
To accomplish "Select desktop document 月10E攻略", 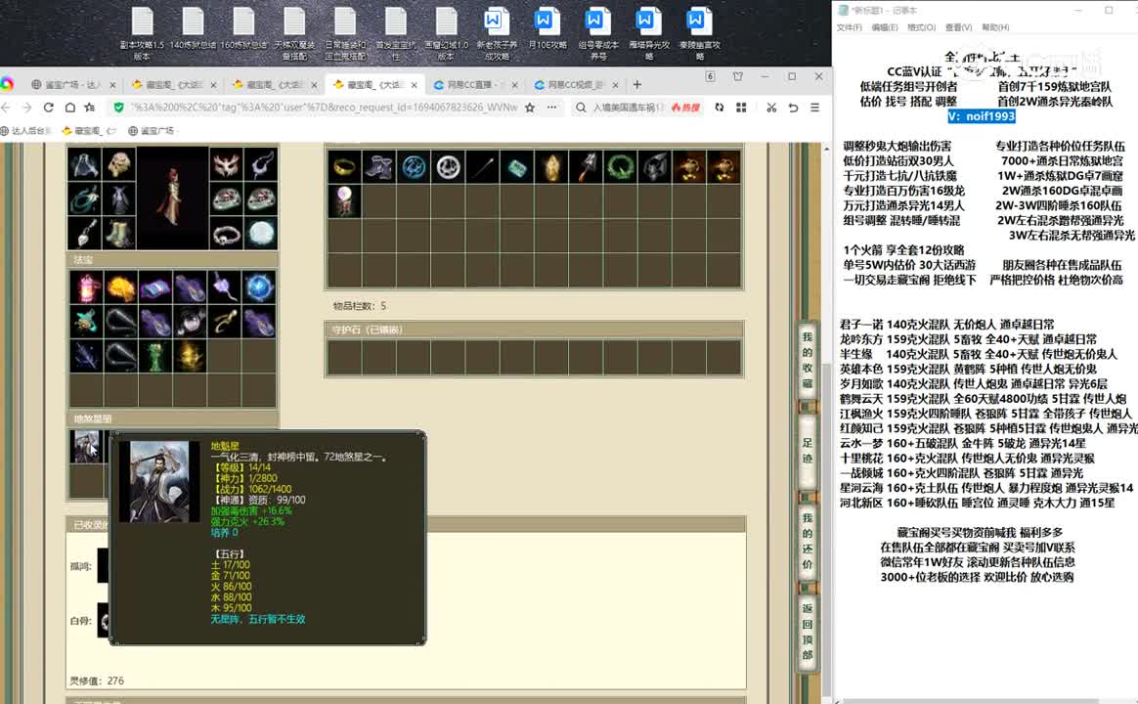I will [547, 28].
